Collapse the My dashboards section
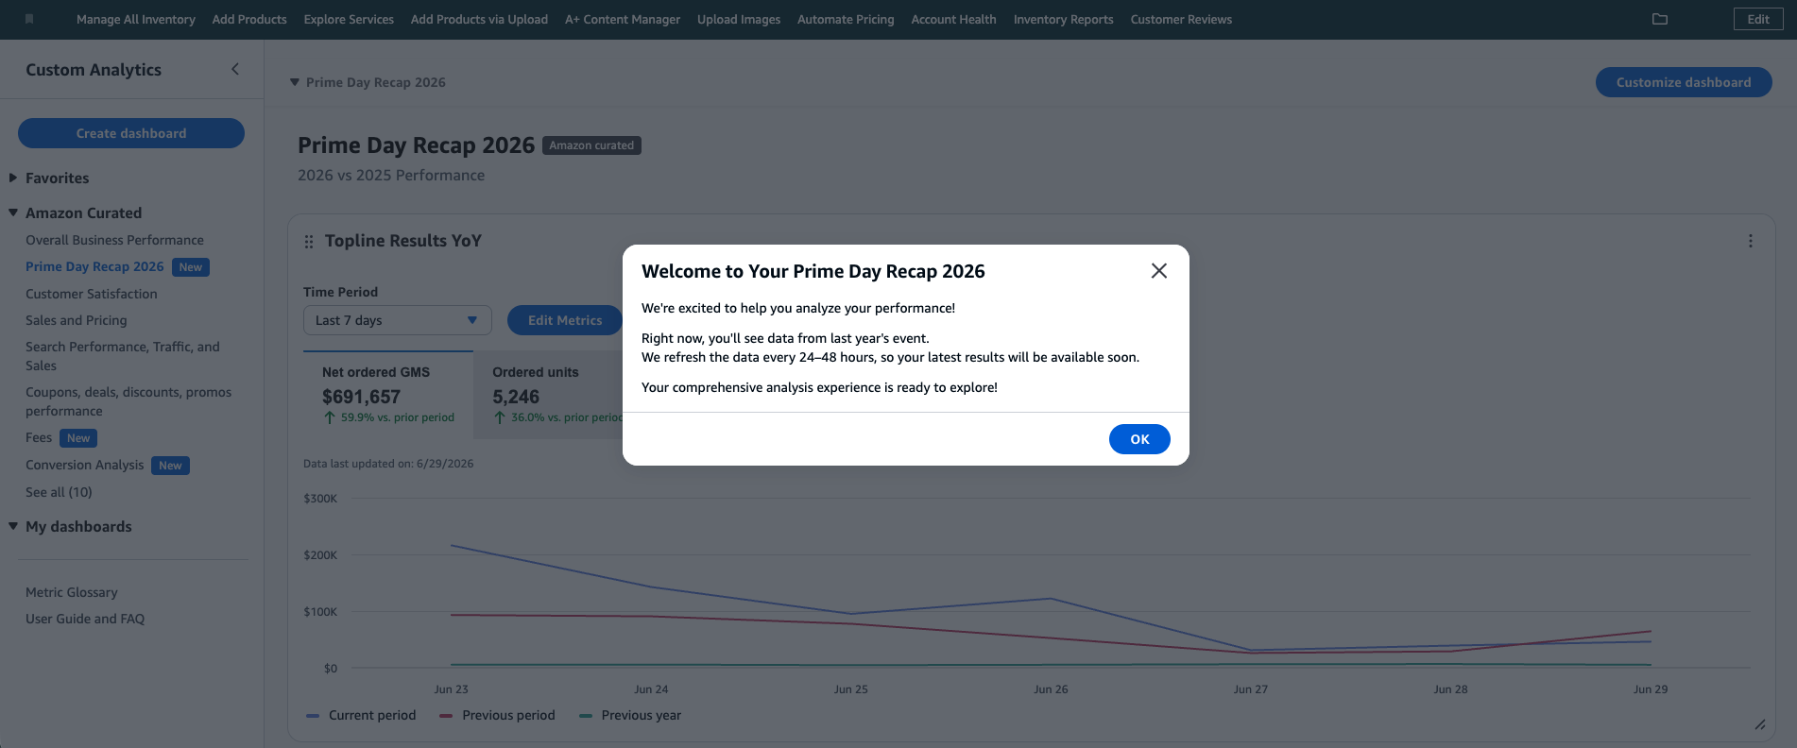1797x748 pixels. coord(13,526)
